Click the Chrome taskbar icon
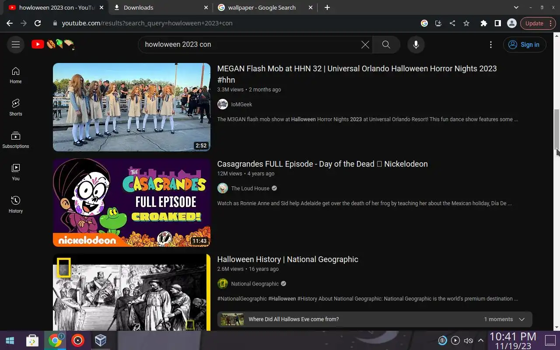This screenshot has width=560, height=350. [x=55, y=340]
